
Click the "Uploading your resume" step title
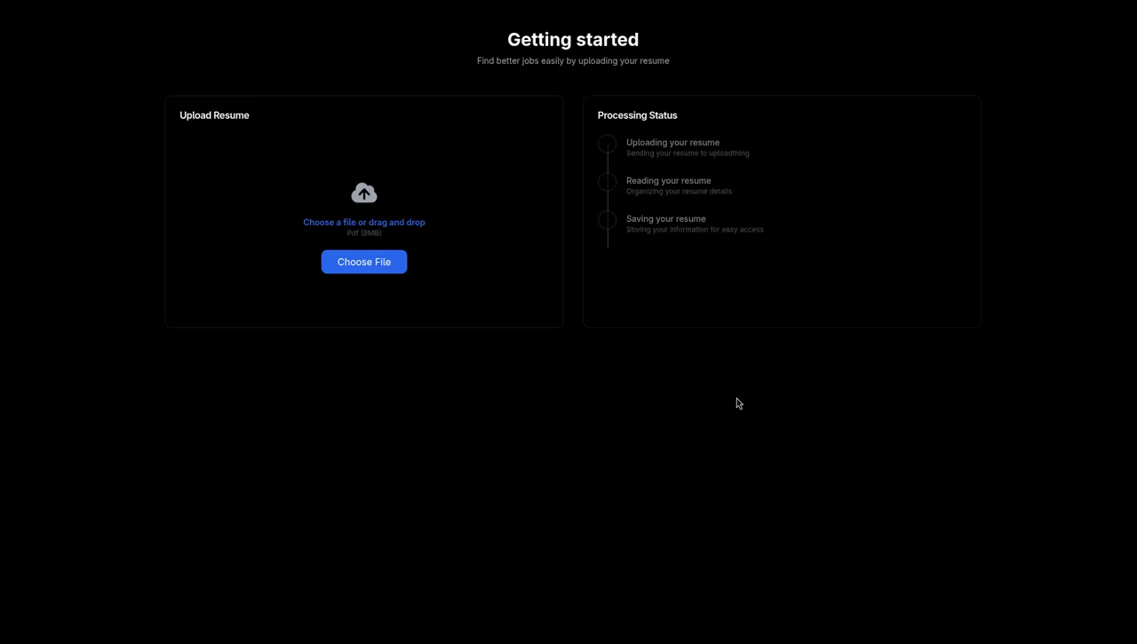[672, 142]
